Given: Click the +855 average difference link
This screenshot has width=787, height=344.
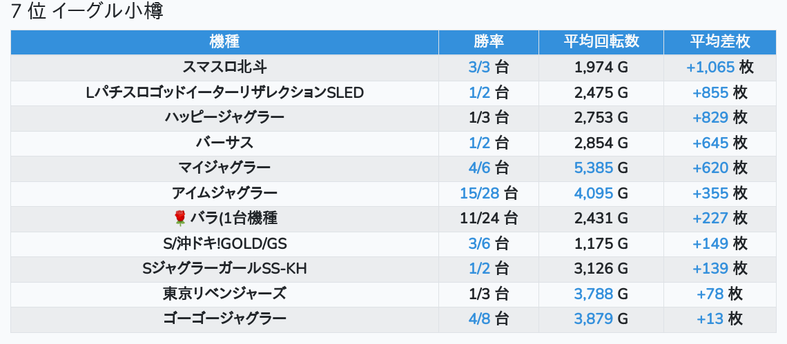Looking at the screenshot, I should tap(710, 92).
